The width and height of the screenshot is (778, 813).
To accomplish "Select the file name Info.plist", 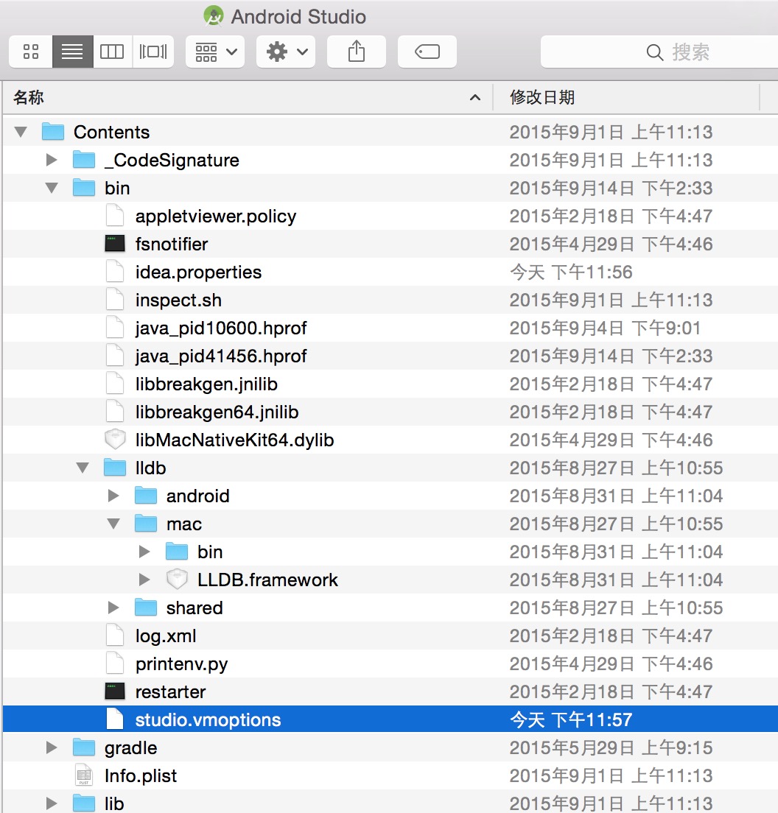I will click(141, 776).
